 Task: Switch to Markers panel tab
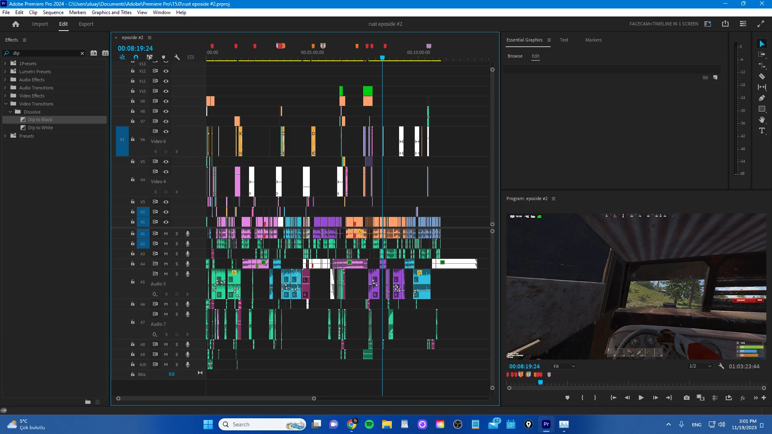click(593, 40)
